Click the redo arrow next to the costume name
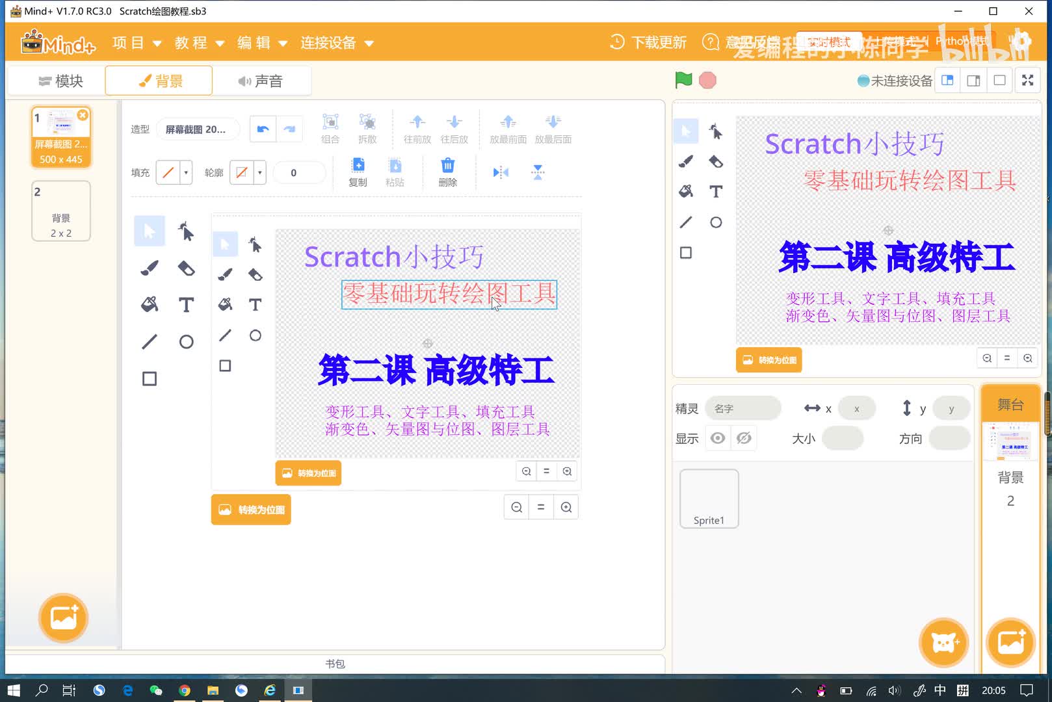The image size is (1052, 702). (x=289, y=129)
